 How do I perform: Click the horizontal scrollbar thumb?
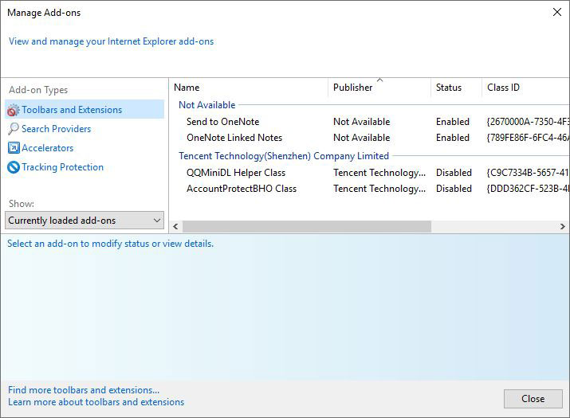pos(307,227)
